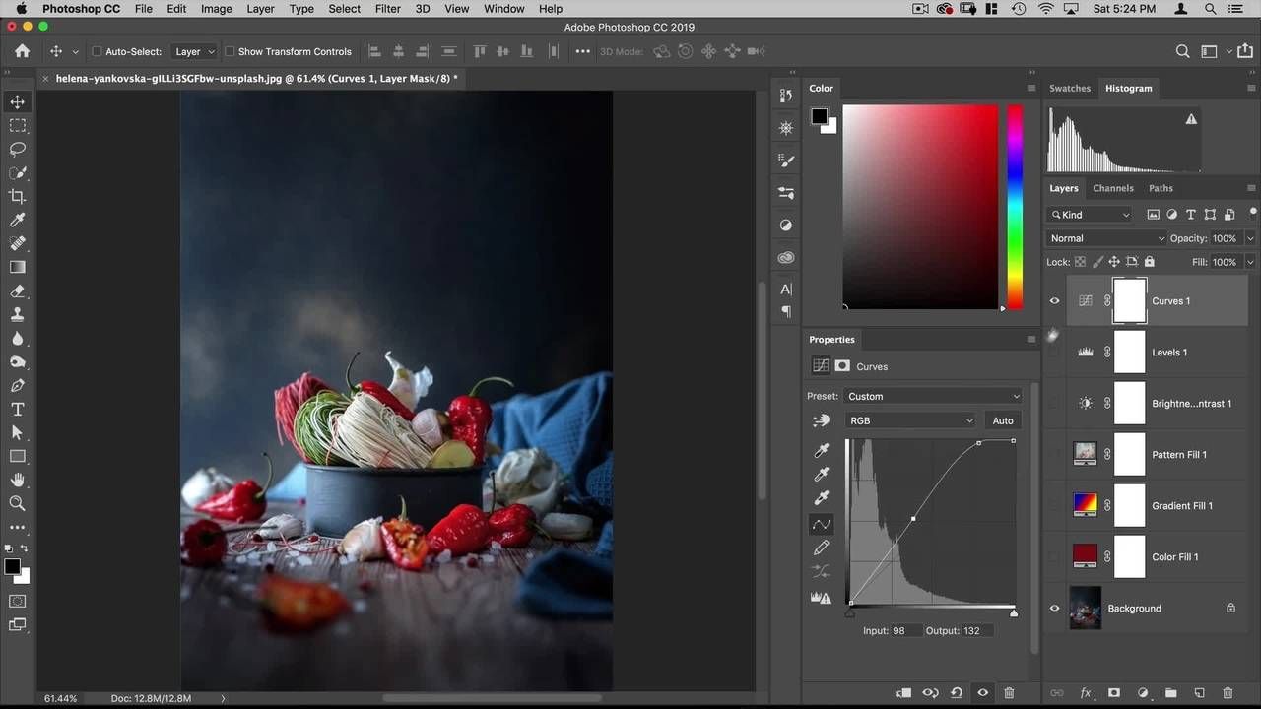The height and width of the screenshot is (709, 1261).
Task: Delete layer with the trash icon
Action: [x=1228, y=693]
